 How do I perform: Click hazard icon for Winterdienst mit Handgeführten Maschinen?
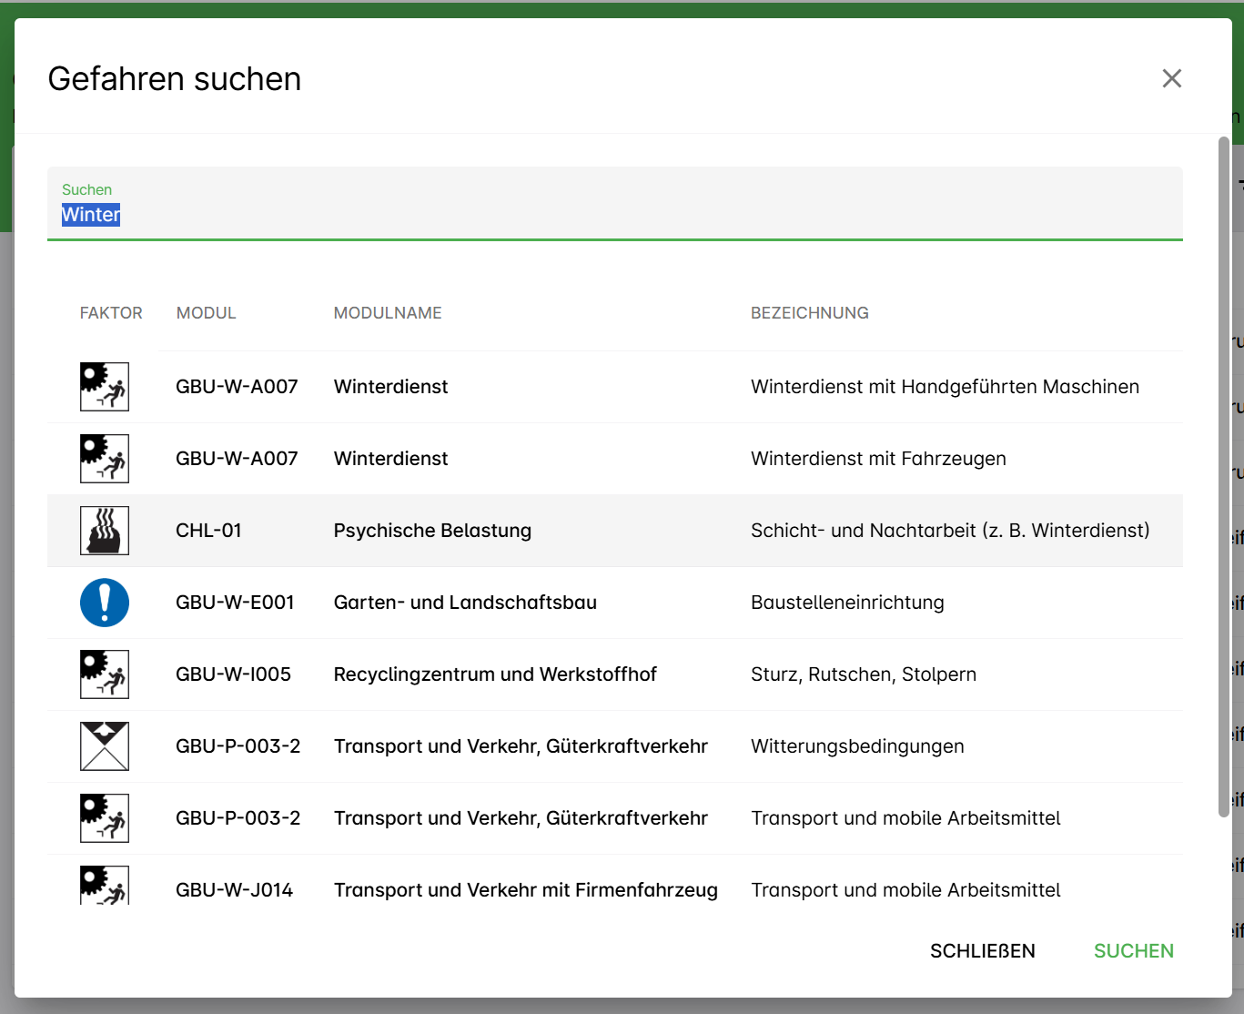click(105, 387)
